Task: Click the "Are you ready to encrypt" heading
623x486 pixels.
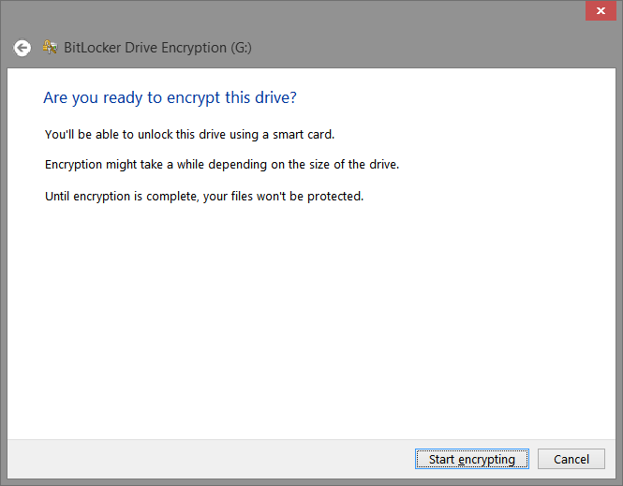Action: (170, 97)
